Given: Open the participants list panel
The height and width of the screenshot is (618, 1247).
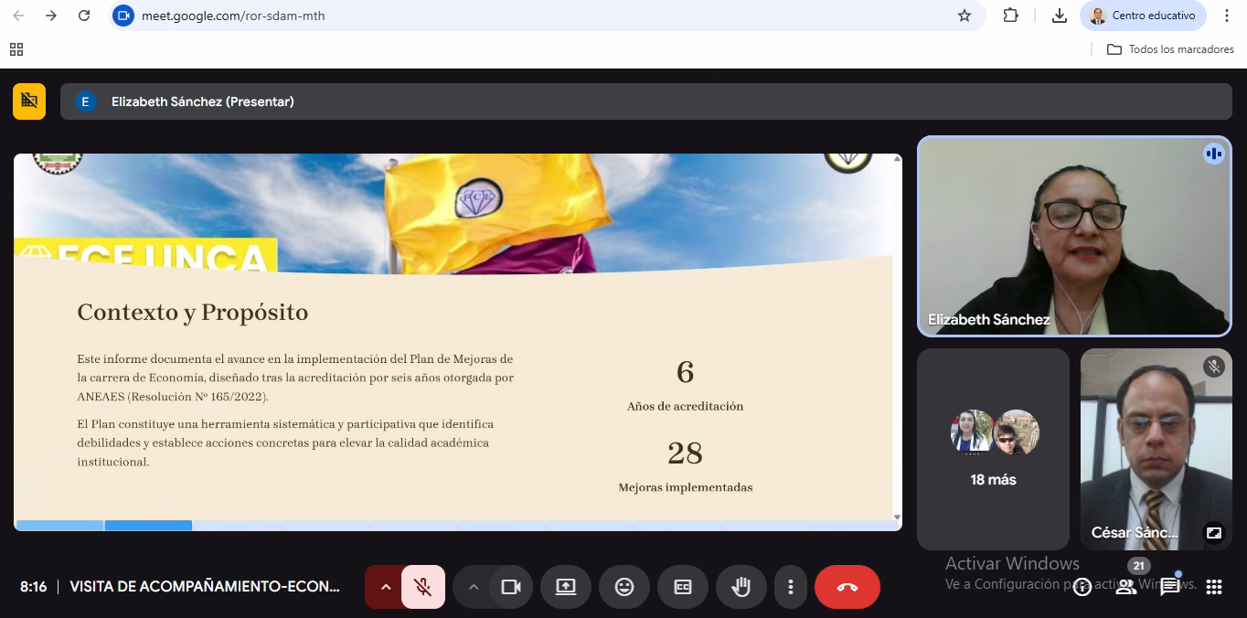Looking at the screenshot, I should 1126,587.
